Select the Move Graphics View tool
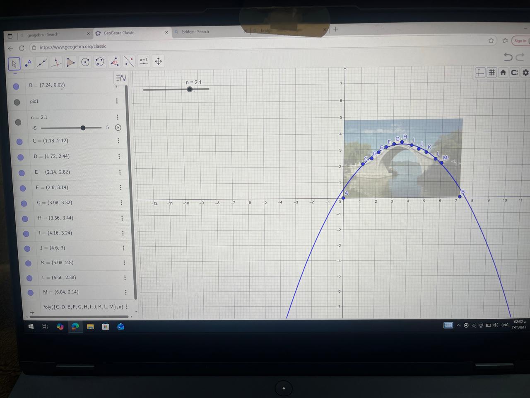 [158, 61]
